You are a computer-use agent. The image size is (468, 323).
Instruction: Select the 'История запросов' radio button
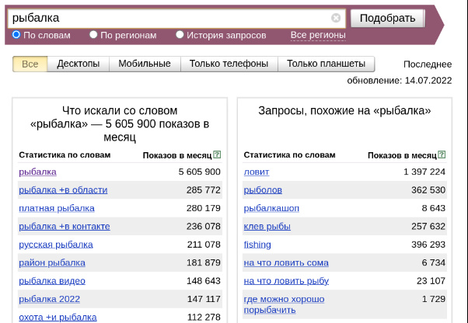(180, 35)
